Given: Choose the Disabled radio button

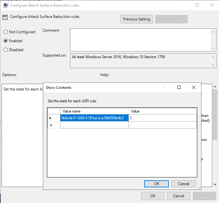Looking at the screenshot, I should tap(5, 50).
